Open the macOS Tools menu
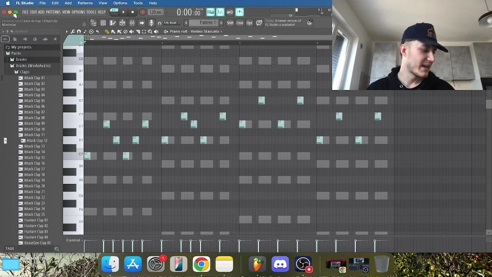 138,3
